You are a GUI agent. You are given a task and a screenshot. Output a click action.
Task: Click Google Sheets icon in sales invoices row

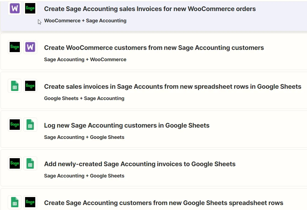15,86
